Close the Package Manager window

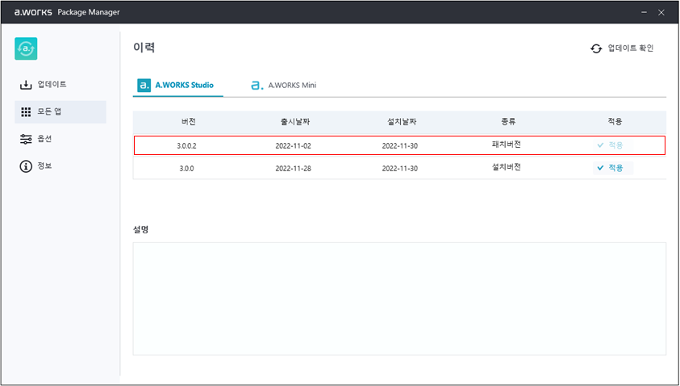pyautogui.click(x=661, y=12)
